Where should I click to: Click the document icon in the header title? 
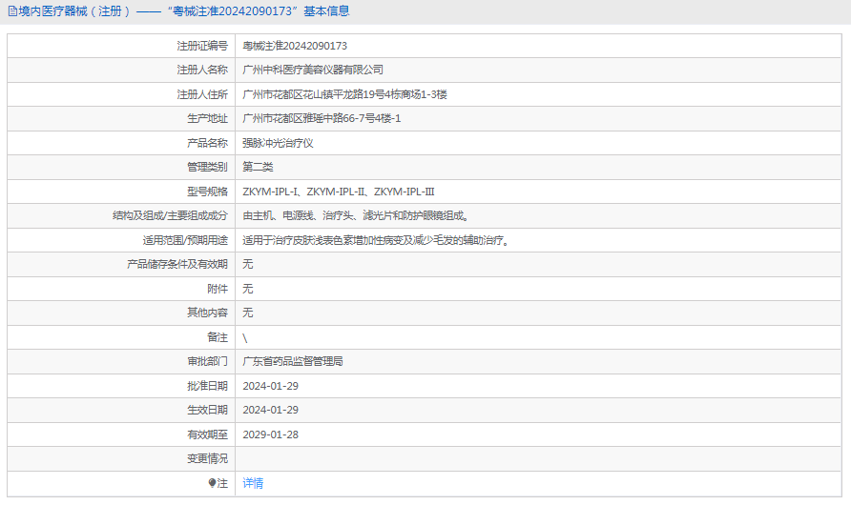[12, 11]
